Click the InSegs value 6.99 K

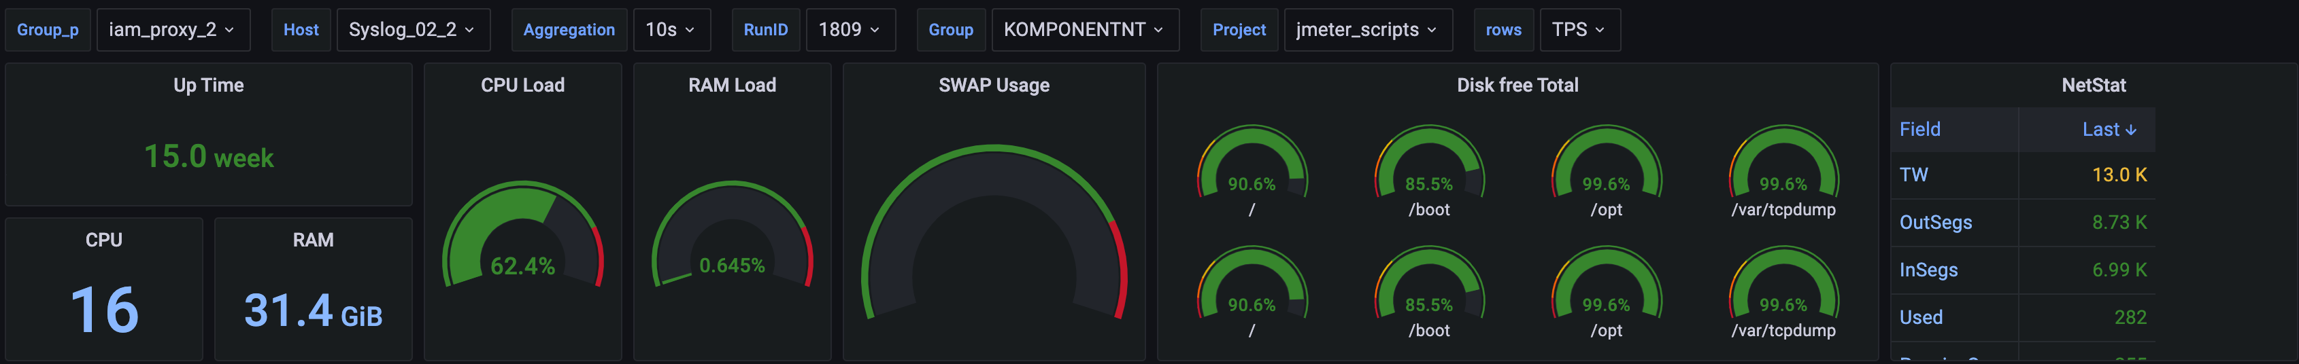coord(2119,270)
